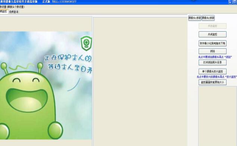Switch to the 视频监控 tab

(x=3, y=12)
